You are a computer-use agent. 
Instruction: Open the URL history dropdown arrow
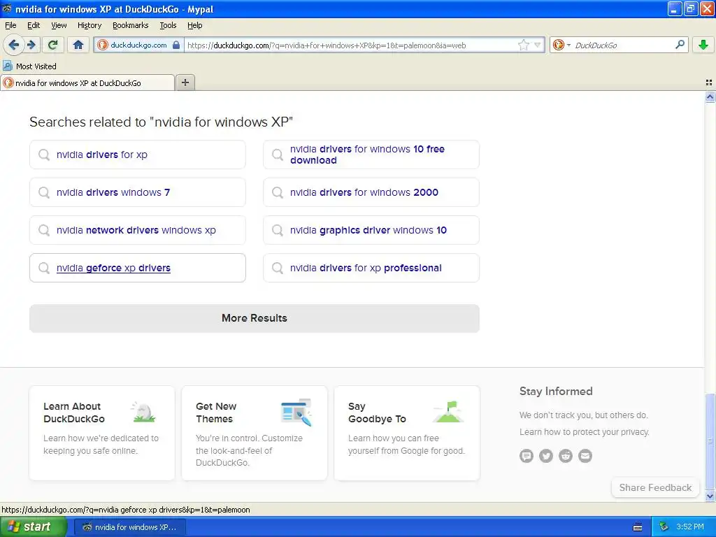click(538, 45)
